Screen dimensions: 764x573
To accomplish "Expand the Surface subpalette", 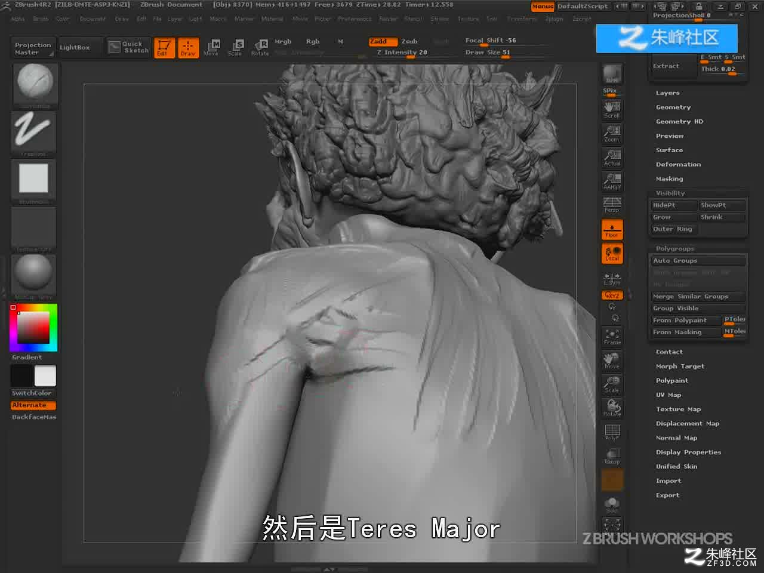I will (669, 150).
